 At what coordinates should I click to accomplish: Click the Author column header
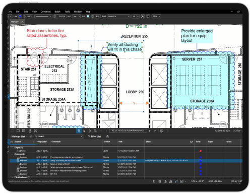pyautogui.click(x=110, y=142)
